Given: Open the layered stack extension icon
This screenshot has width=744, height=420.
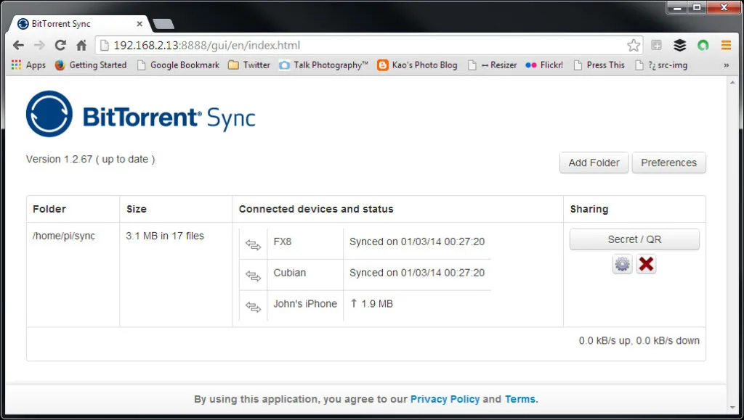Looking at the screenshot, I should click(680, 46).
